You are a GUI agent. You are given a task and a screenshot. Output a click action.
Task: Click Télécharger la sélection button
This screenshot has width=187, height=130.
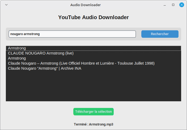coord(93,112)
